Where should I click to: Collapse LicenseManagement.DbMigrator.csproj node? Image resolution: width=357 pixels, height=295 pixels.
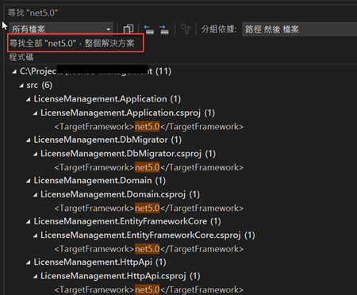[35, 154]
